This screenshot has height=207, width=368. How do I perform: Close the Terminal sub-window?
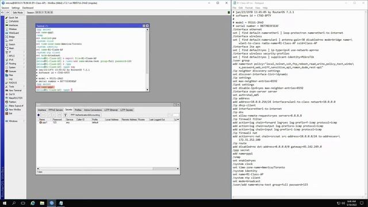147,26
